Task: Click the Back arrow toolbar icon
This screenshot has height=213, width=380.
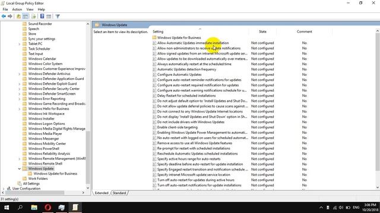Action: click(4, 16)
